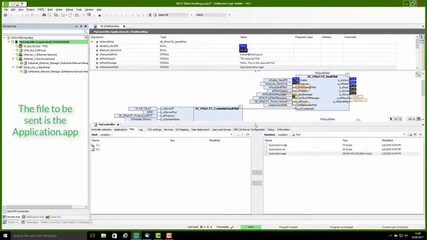Viewport: 427px width, 240px height.
Task: Open the Online dropdown in toolbar
Action: pyautogui.click(x=229, y=15)
